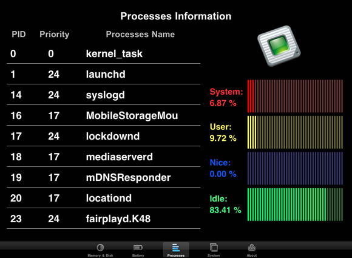Select the mDNSResponder process row
352x258 pixels.
[104, 177]
